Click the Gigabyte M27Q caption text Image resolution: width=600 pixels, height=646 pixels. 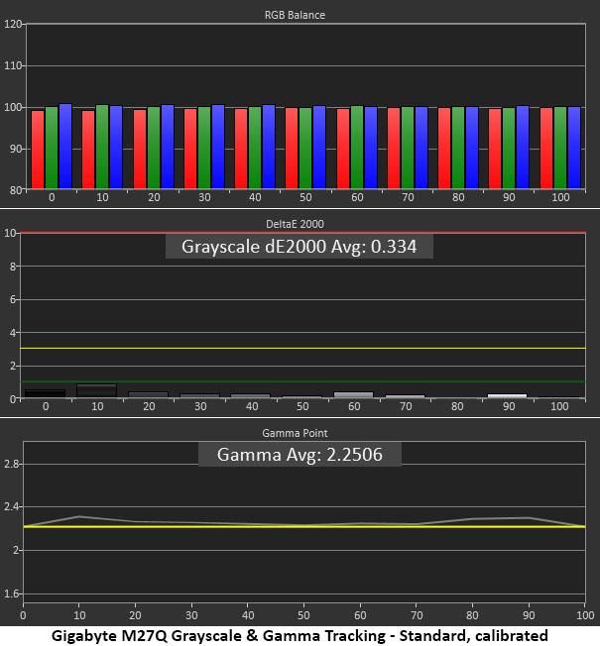[x=300, y=636]
